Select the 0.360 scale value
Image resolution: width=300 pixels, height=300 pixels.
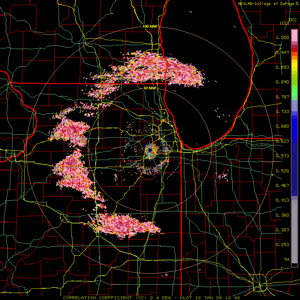282,215
